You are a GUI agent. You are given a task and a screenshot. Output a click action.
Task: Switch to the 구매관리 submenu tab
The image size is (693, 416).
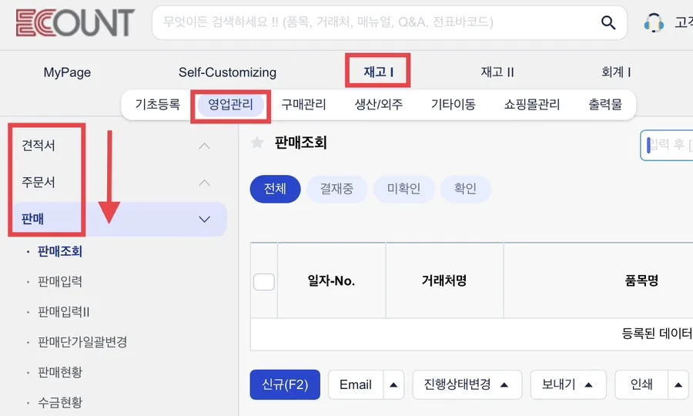click(303, 104)
